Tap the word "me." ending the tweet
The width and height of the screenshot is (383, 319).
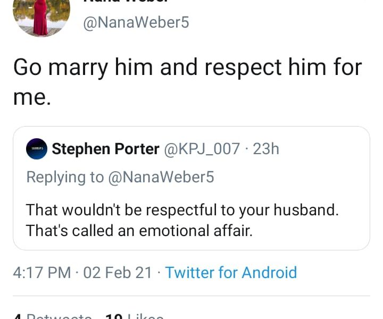(32, 98)
